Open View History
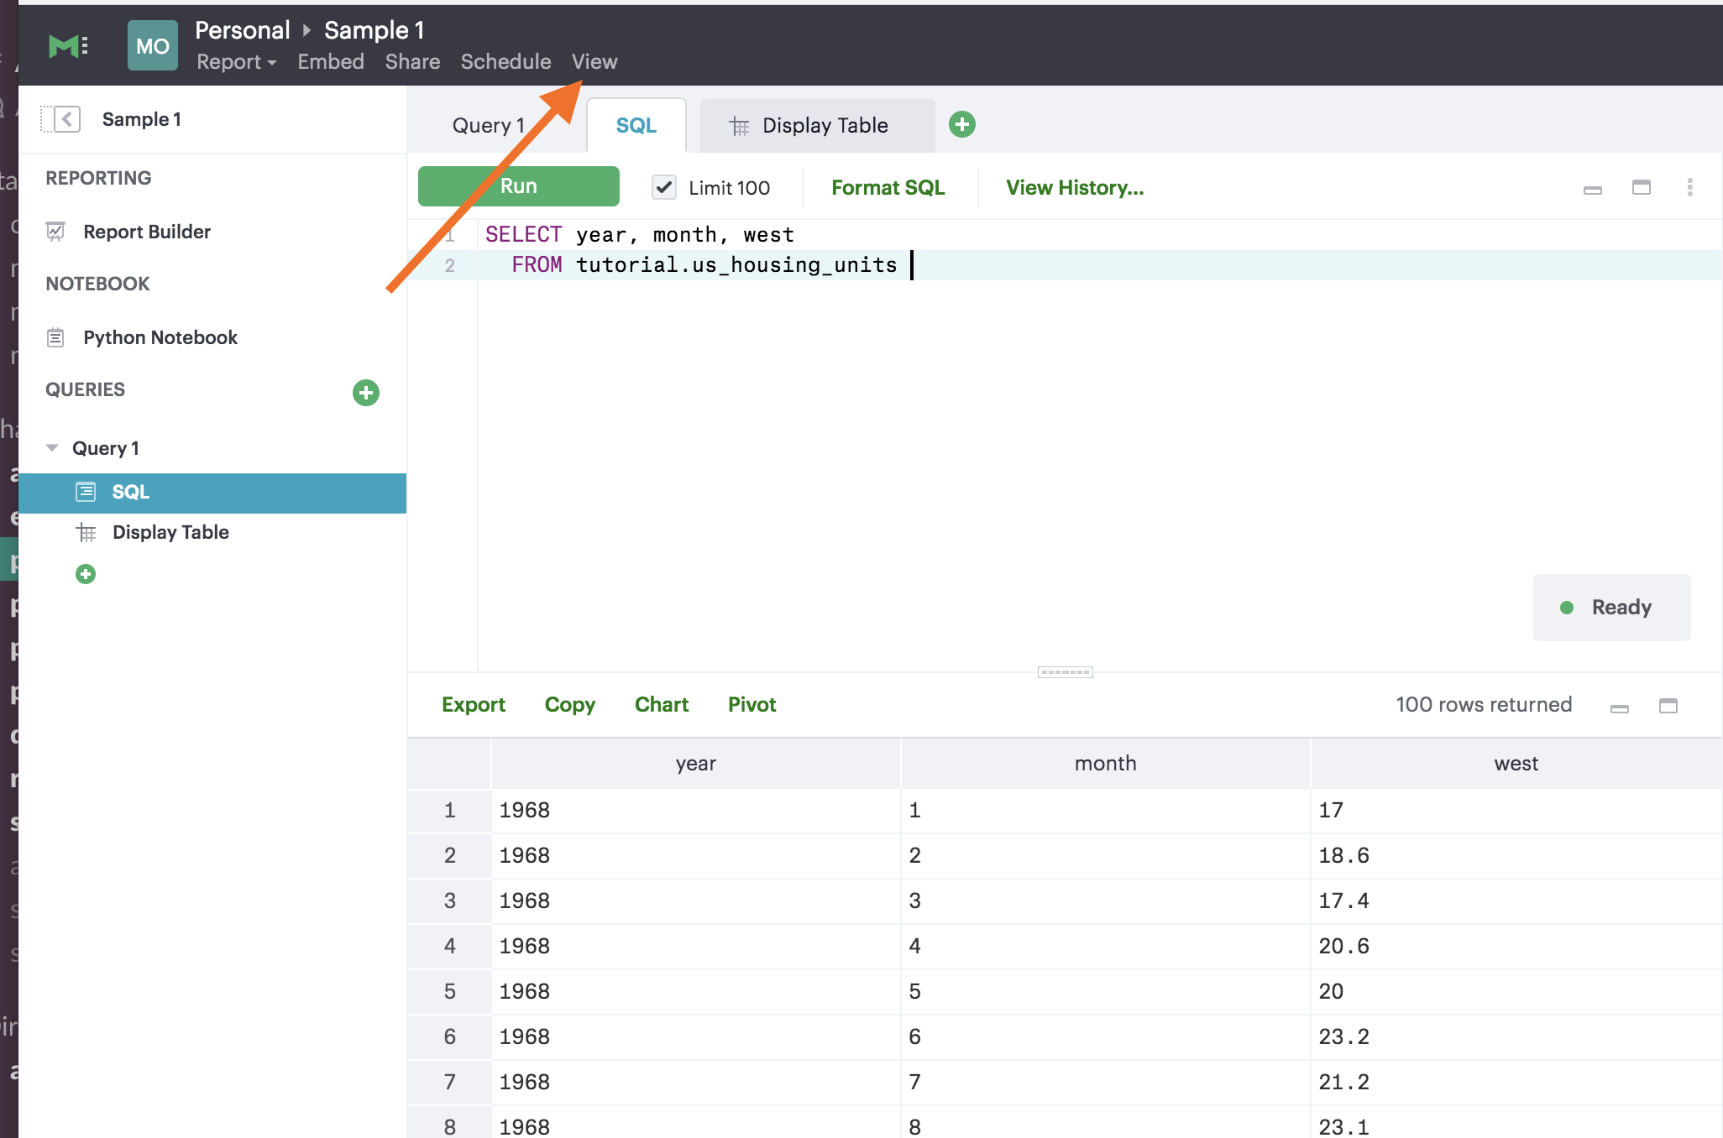Screen dimensions: 1723x1138 [x=1075, y=188]
